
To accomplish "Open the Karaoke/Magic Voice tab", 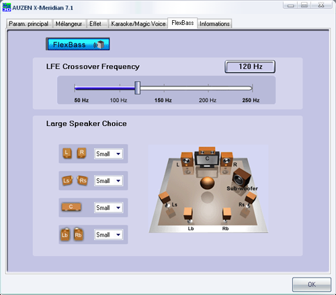I will tap(138, 23).
